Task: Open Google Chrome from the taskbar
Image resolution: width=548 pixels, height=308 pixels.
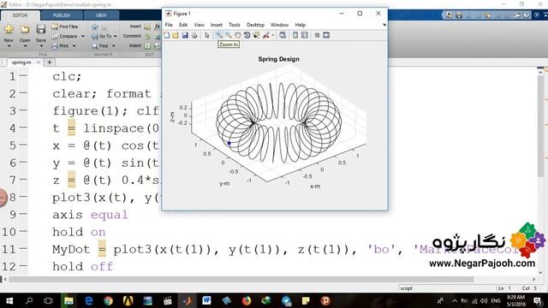Action: (109, 300)
